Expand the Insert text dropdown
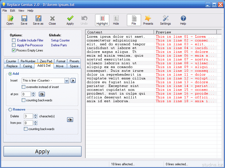The height and width of the screenshot is (168, 225). 67,80
